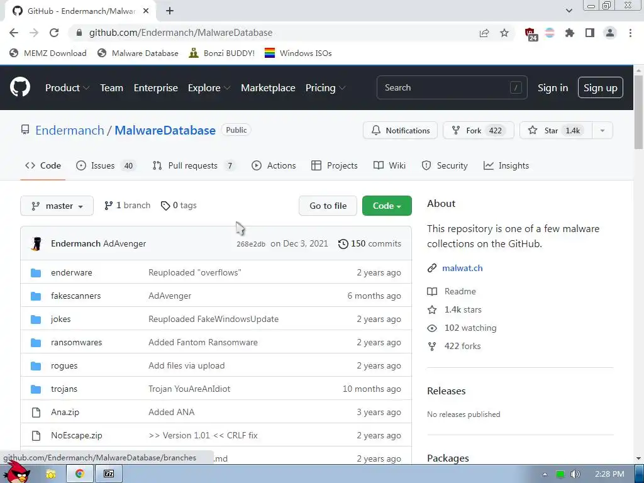Screen dimensions: 644x483
Task: Open the MalwareDatabase repository name link
Action: (165, 131)
